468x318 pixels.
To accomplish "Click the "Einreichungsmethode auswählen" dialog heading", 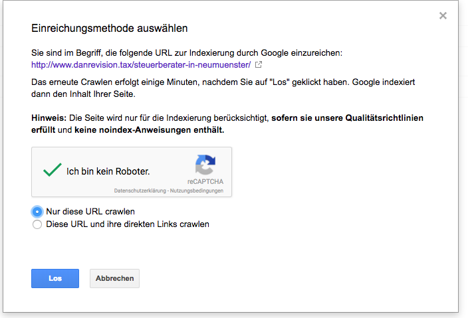I will point(110,29).
